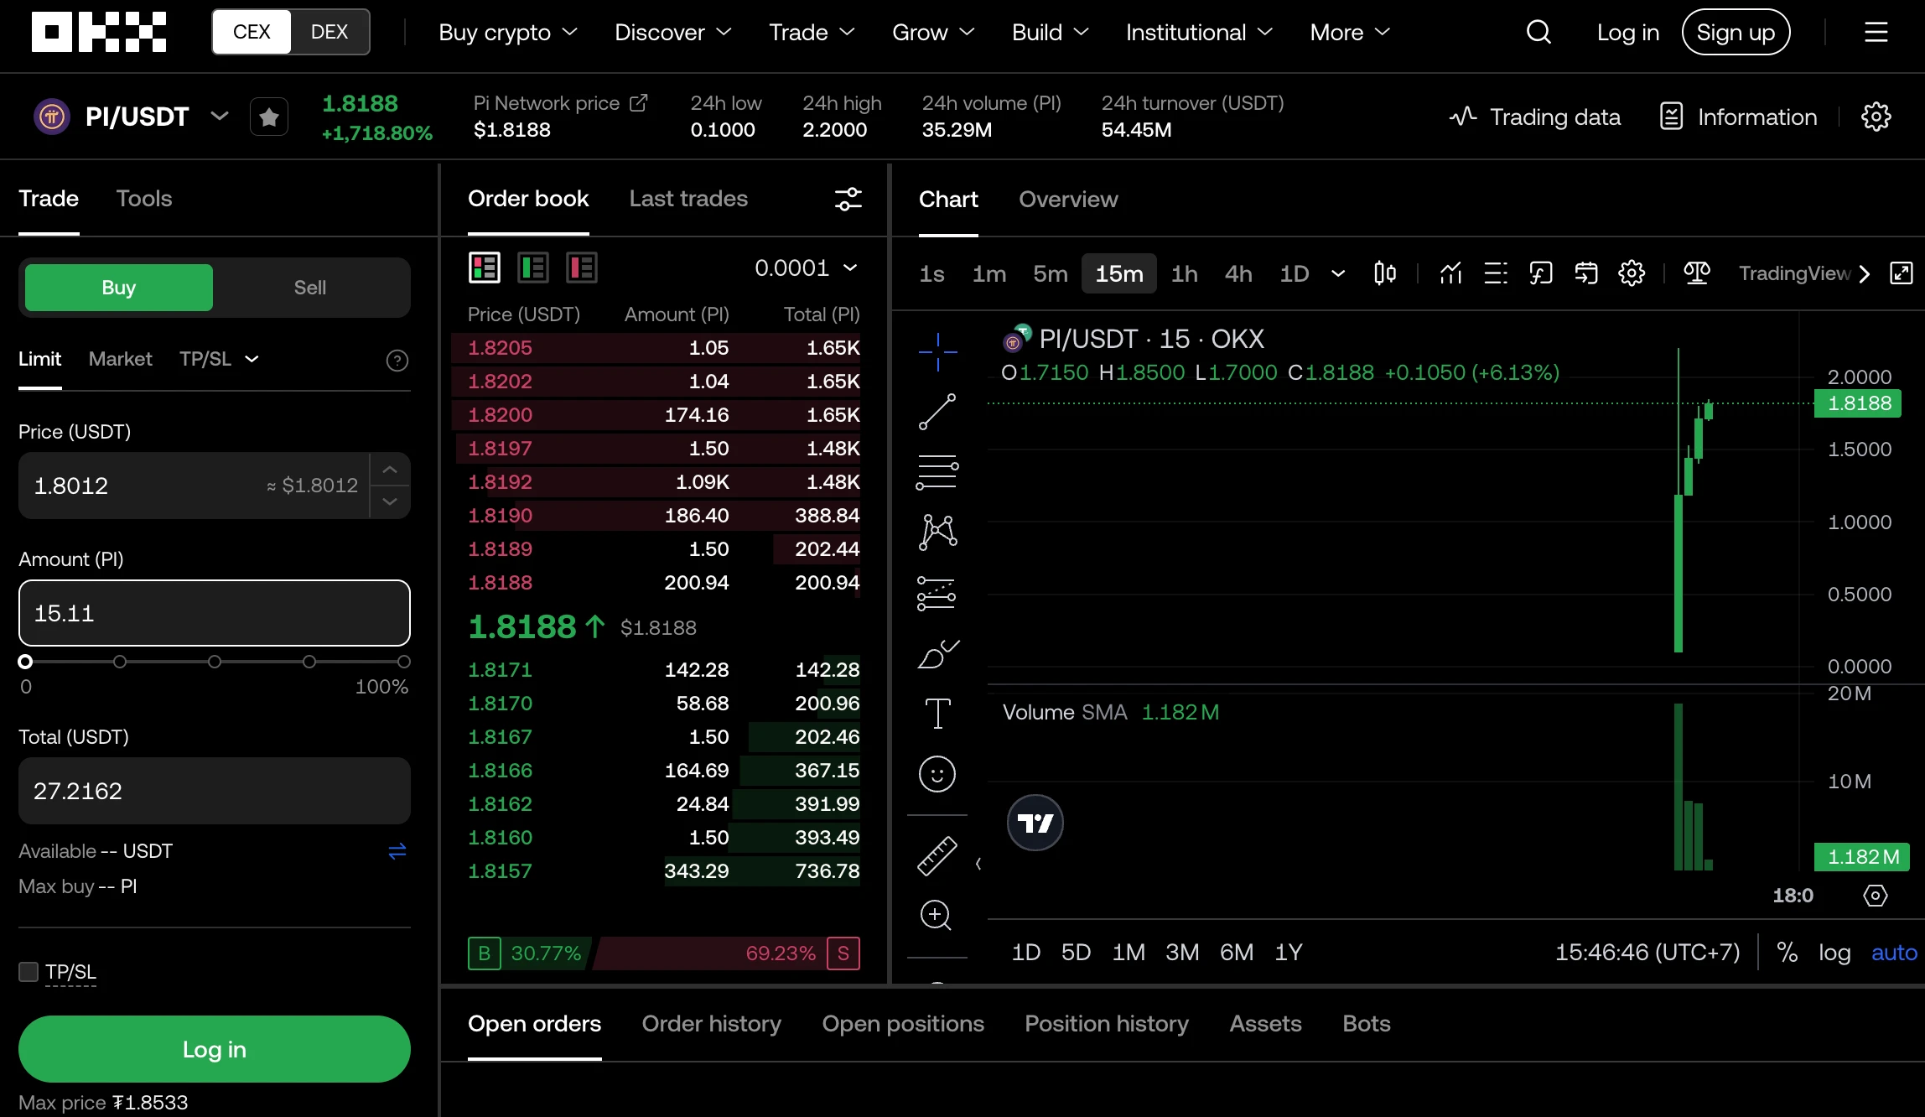The height and width of the screenshot is (1117, 1925).
Task: Select the 15m timeframe
Action: (x=1119, y=273)
